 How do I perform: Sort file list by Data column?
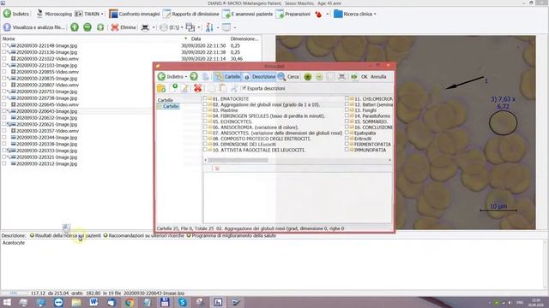click(x=196, y=38)
